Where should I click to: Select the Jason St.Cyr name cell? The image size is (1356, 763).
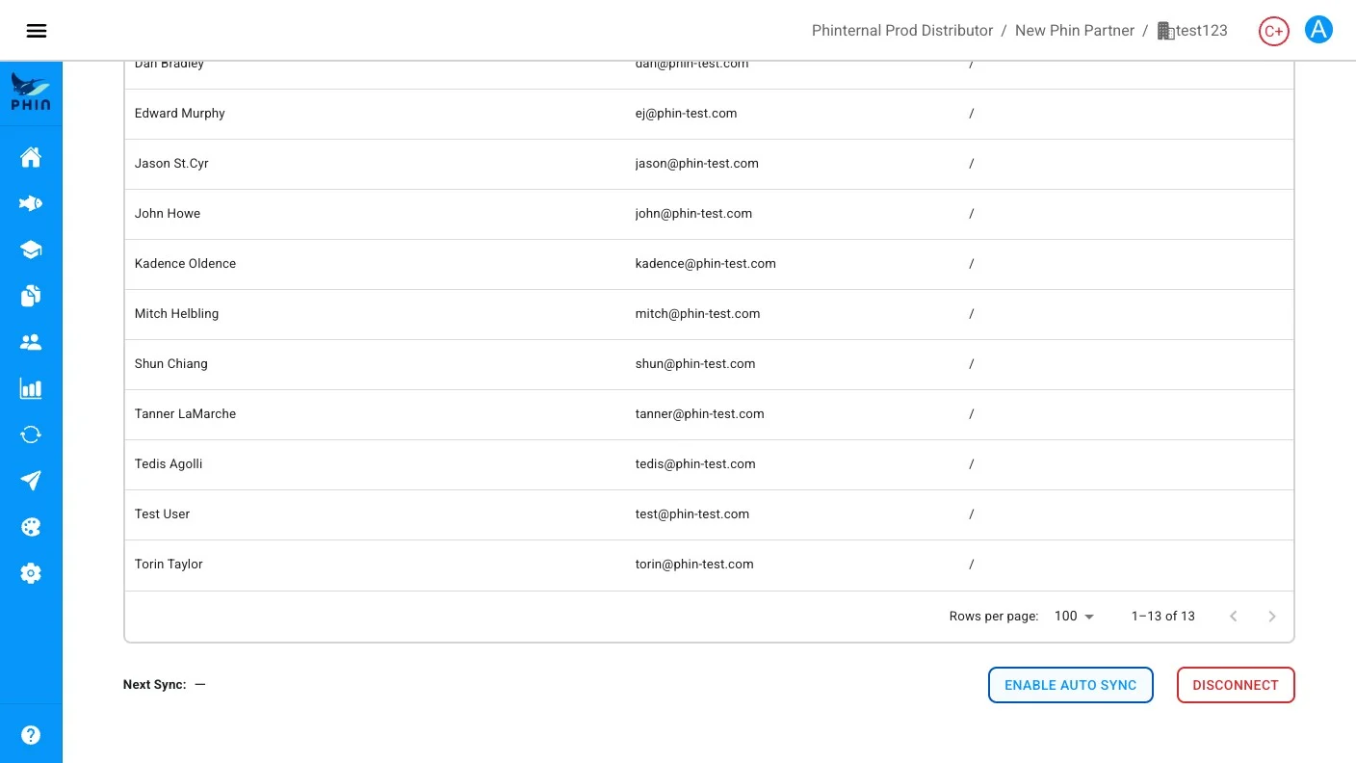click(x=171, y=164)
